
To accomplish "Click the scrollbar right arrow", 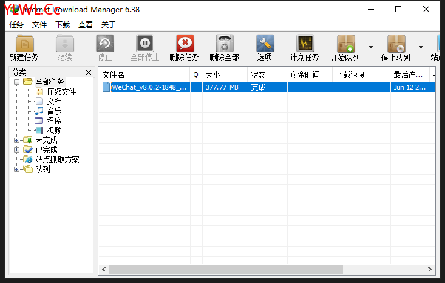I will [x=430, y=270].
